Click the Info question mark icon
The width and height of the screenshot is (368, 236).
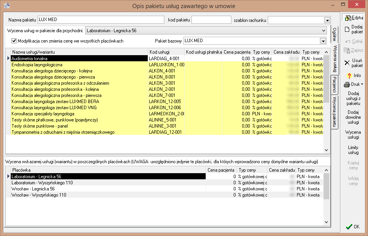point(349,75)
